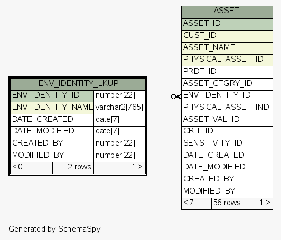The image size is (281, 240).
Task: Click the '< 7' parents indicator
Action: pyautogui.click(x=196, y=204)
